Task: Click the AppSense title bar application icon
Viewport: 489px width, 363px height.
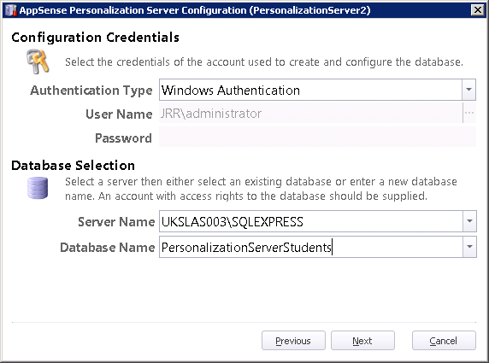Action: (x=10, y=10)
